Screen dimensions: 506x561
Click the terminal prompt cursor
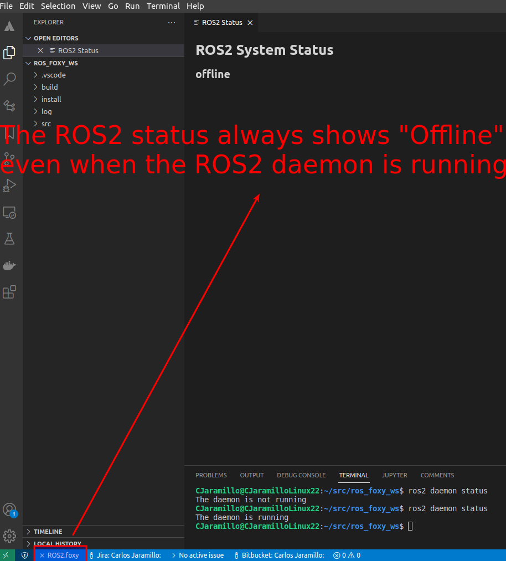tap(410, 526)
